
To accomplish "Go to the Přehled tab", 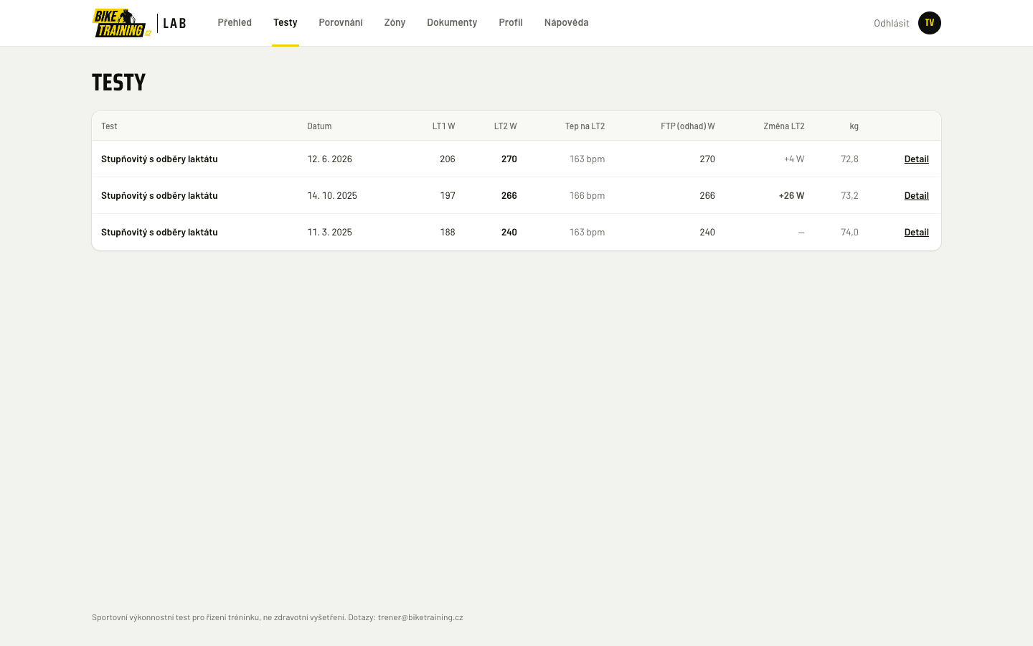I will [x=235, y=23].
